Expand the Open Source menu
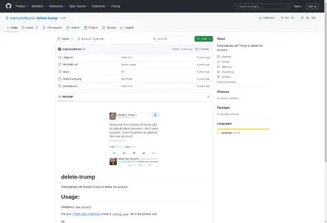327x223 pixels. coord(79,6)
